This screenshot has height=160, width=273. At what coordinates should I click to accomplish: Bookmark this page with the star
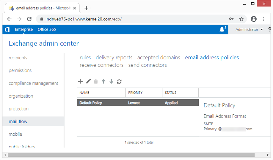click(241, 19)
